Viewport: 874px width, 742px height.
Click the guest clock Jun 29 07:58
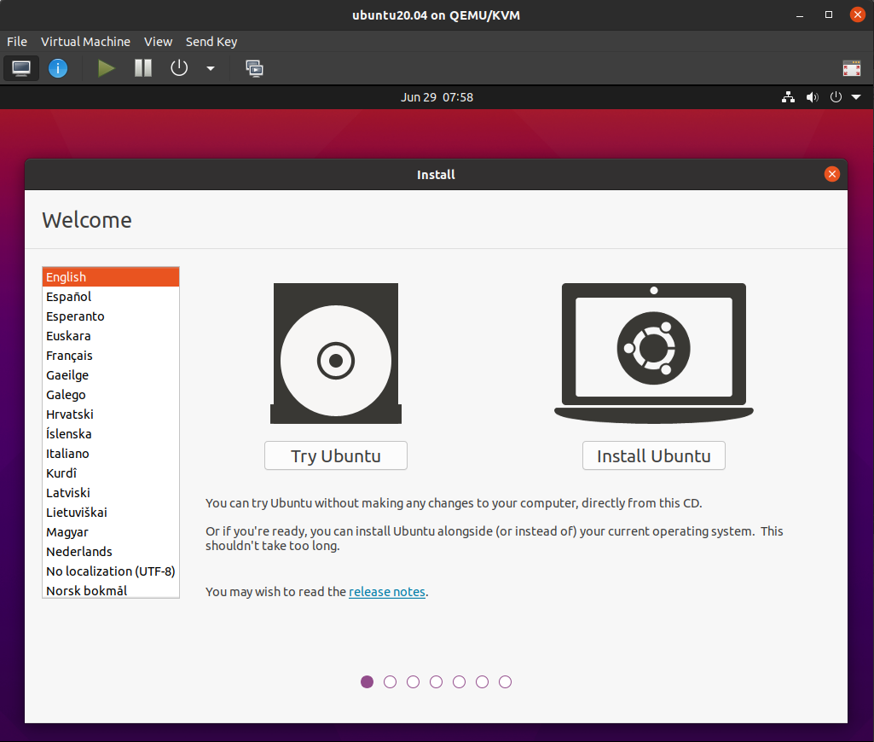tap(437, 97)
